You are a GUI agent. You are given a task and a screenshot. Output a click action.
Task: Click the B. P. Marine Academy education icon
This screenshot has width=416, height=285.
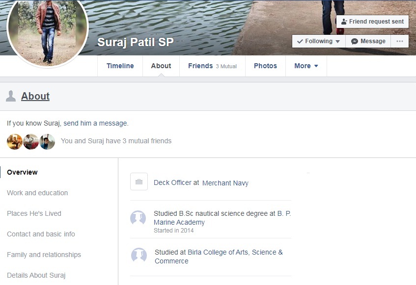coord(138,218)
